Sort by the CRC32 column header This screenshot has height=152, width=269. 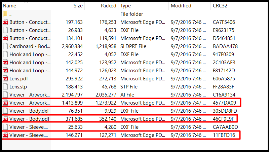(x=225, y=6)
